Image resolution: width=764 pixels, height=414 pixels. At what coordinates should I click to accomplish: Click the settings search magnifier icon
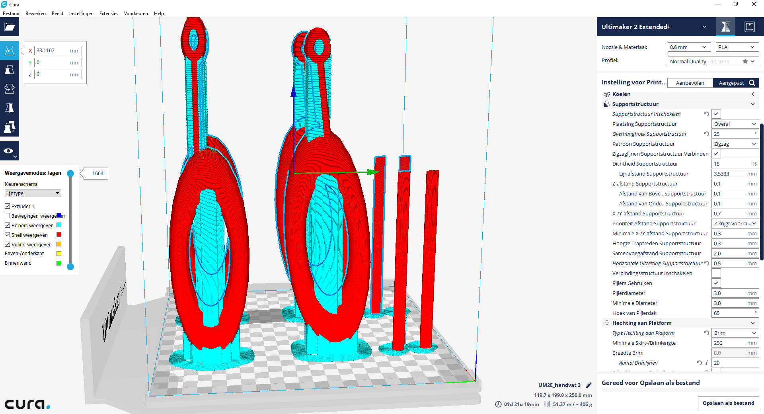pos(752,83)
